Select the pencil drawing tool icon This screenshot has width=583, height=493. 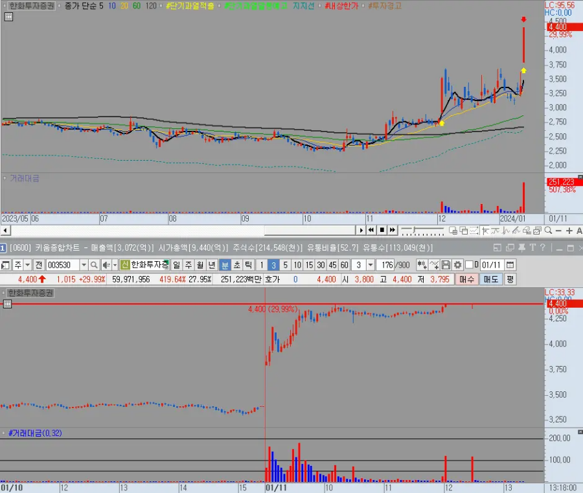516,231
